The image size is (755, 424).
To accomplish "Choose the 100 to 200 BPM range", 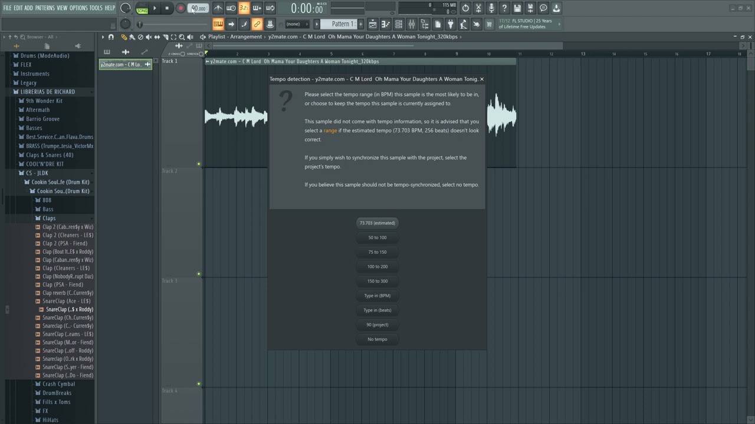I will pyautogui.click(x=377, y=267).
